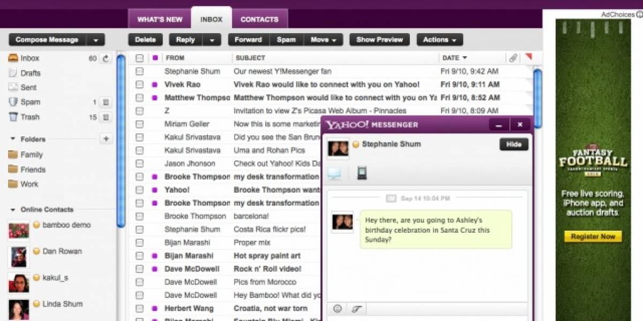Check the Matthew Thompson email checkbox
Viewport: 643px width, 321px height.
[x=139, y=98]
